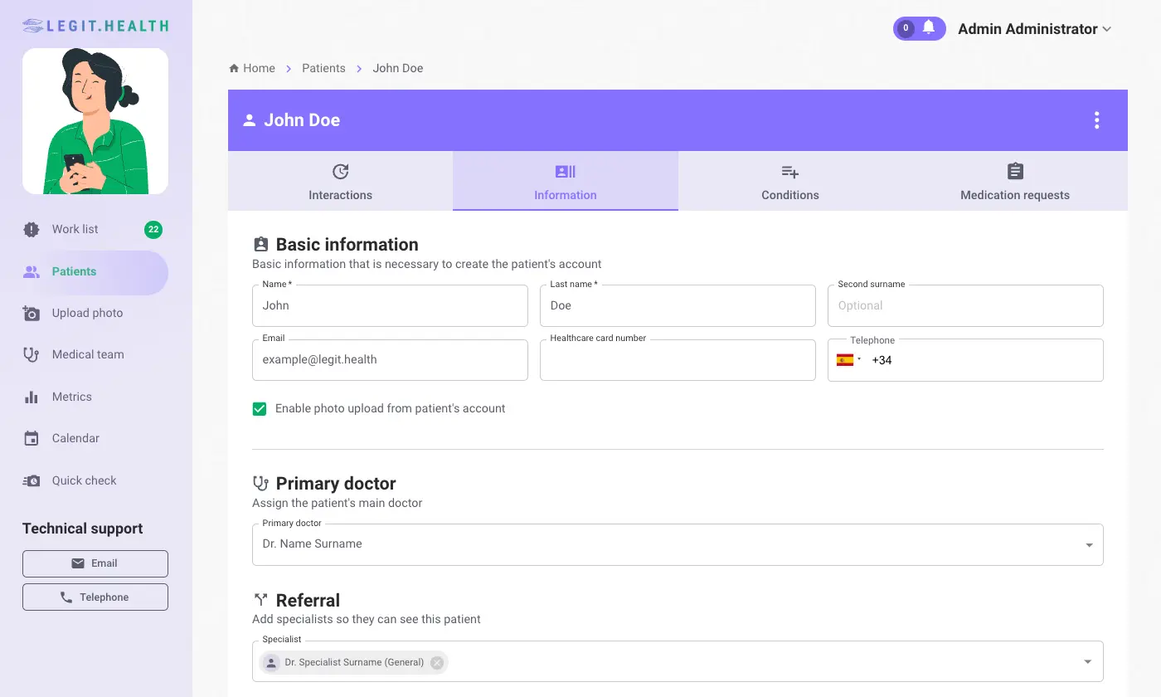1161x697 pixels.
Task: Click the Work list sidebar icon
Action: 32,230
